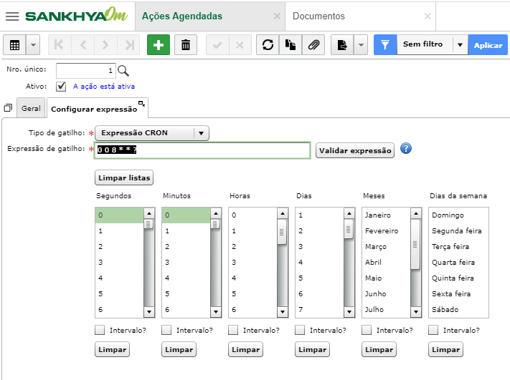Open attachments with the paperclip icon
Viewport: 510px width, 380px height.
(x=313, y=45)
